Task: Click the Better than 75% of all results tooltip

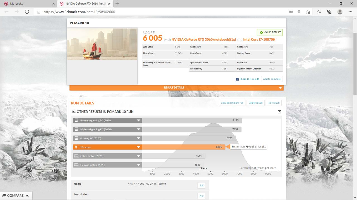Action: click(x=249, y=147)
